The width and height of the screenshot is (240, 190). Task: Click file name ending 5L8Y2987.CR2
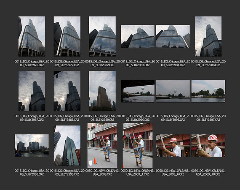[x=32, y=118]
